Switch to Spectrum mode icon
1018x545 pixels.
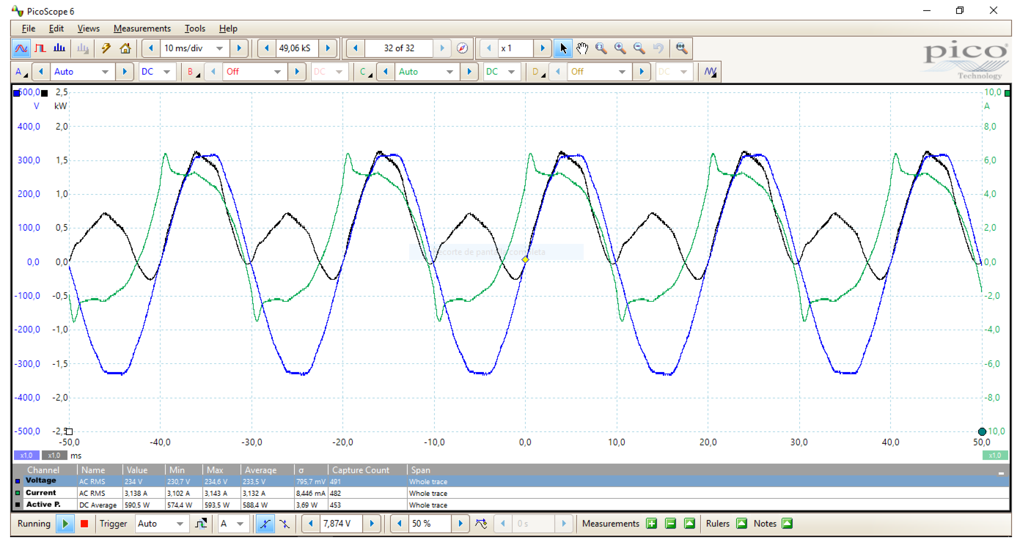59,48
